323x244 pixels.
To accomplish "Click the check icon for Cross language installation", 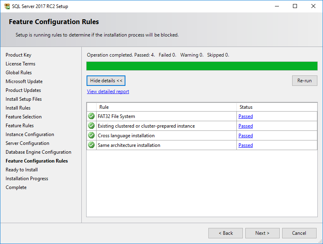I will (91, 135).
